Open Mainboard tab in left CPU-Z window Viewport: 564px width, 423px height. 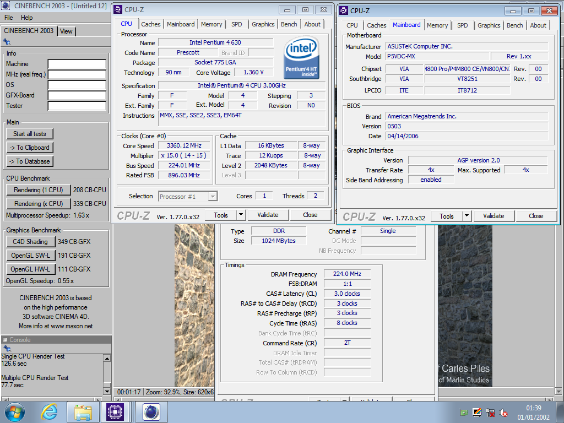coord(181,24)
